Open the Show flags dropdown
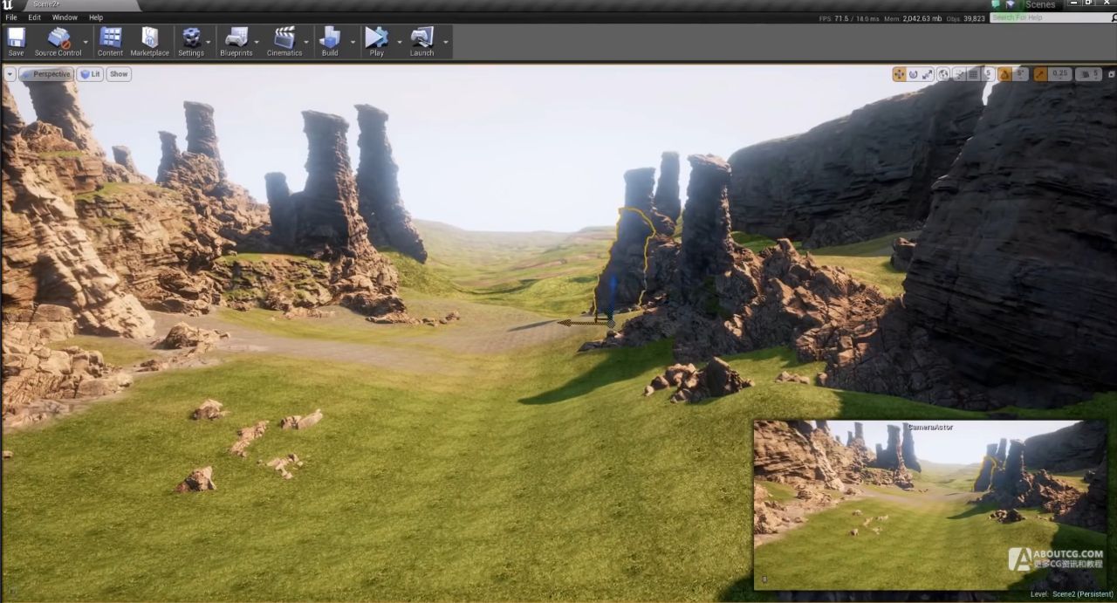This screenshot has width=1117, height=603. [x=119, y=74]
